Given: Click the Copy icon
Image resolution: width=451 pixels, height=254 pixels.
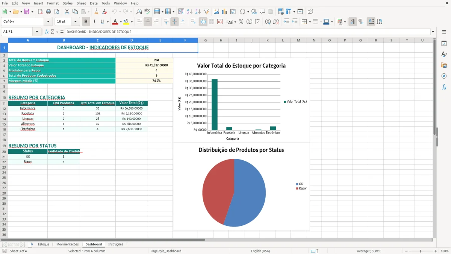Looking at the screenshot, I should [x=75, y=12].
